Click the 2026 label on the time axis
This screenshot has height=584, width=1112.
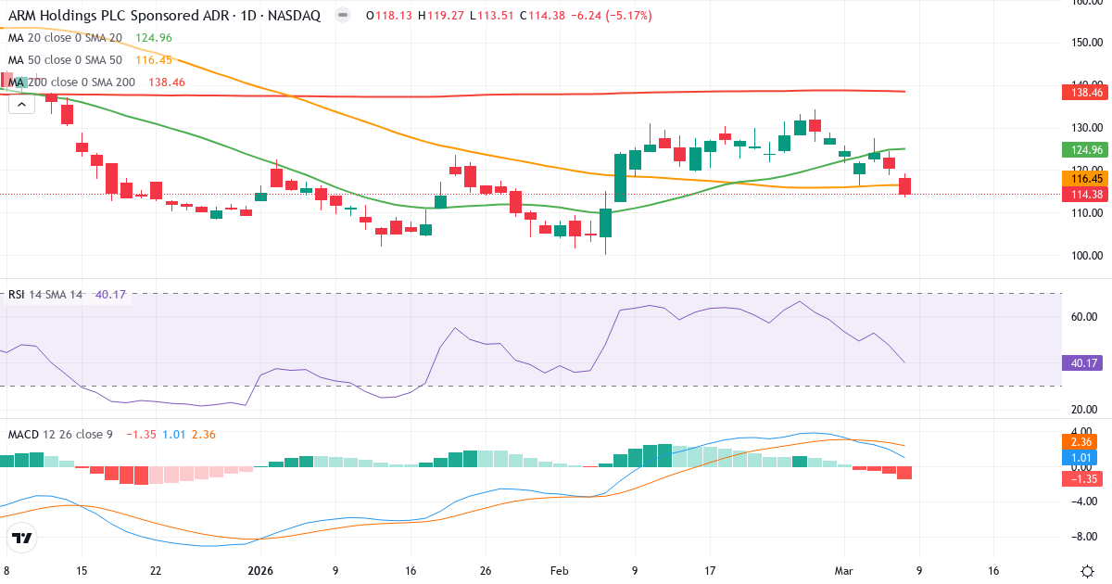(259, 572)
